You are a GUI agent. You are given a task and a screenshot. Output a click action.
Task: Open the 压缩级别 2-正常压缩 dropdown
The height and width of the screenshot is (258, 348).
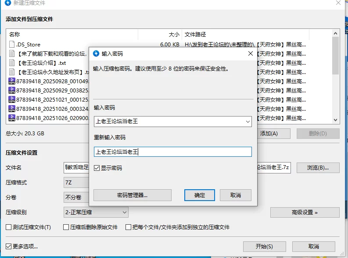click(96, 212)
